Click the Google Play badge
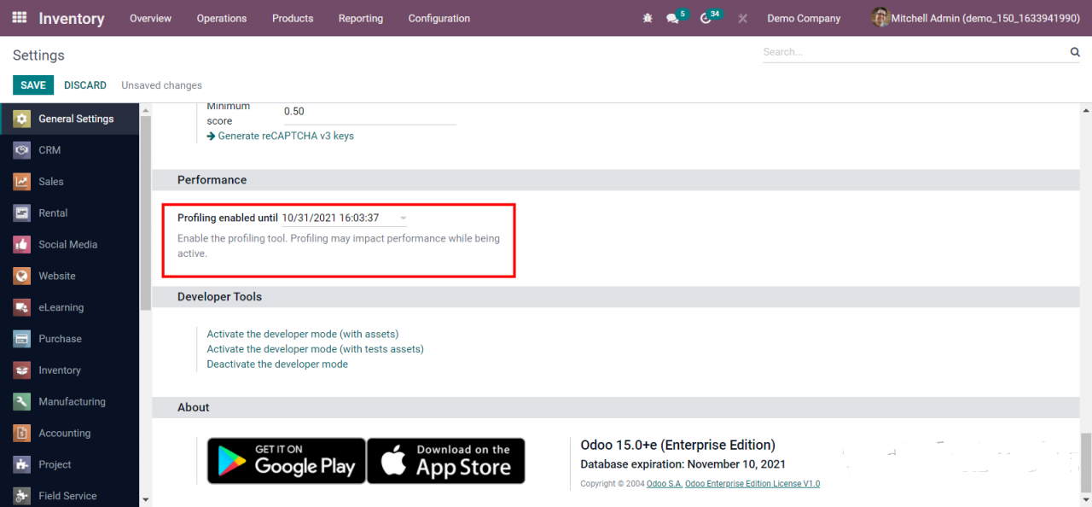The image size is (1092, 507). [x=287, y=461]
